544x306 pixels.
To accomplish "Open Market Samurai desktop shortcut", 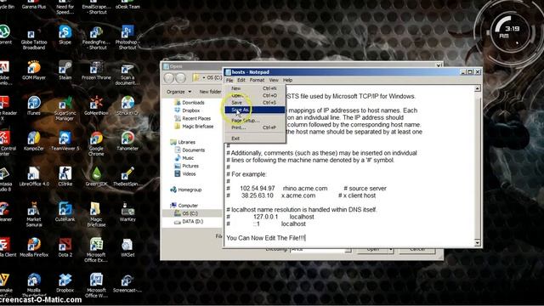I will click(x=34, y=214).
